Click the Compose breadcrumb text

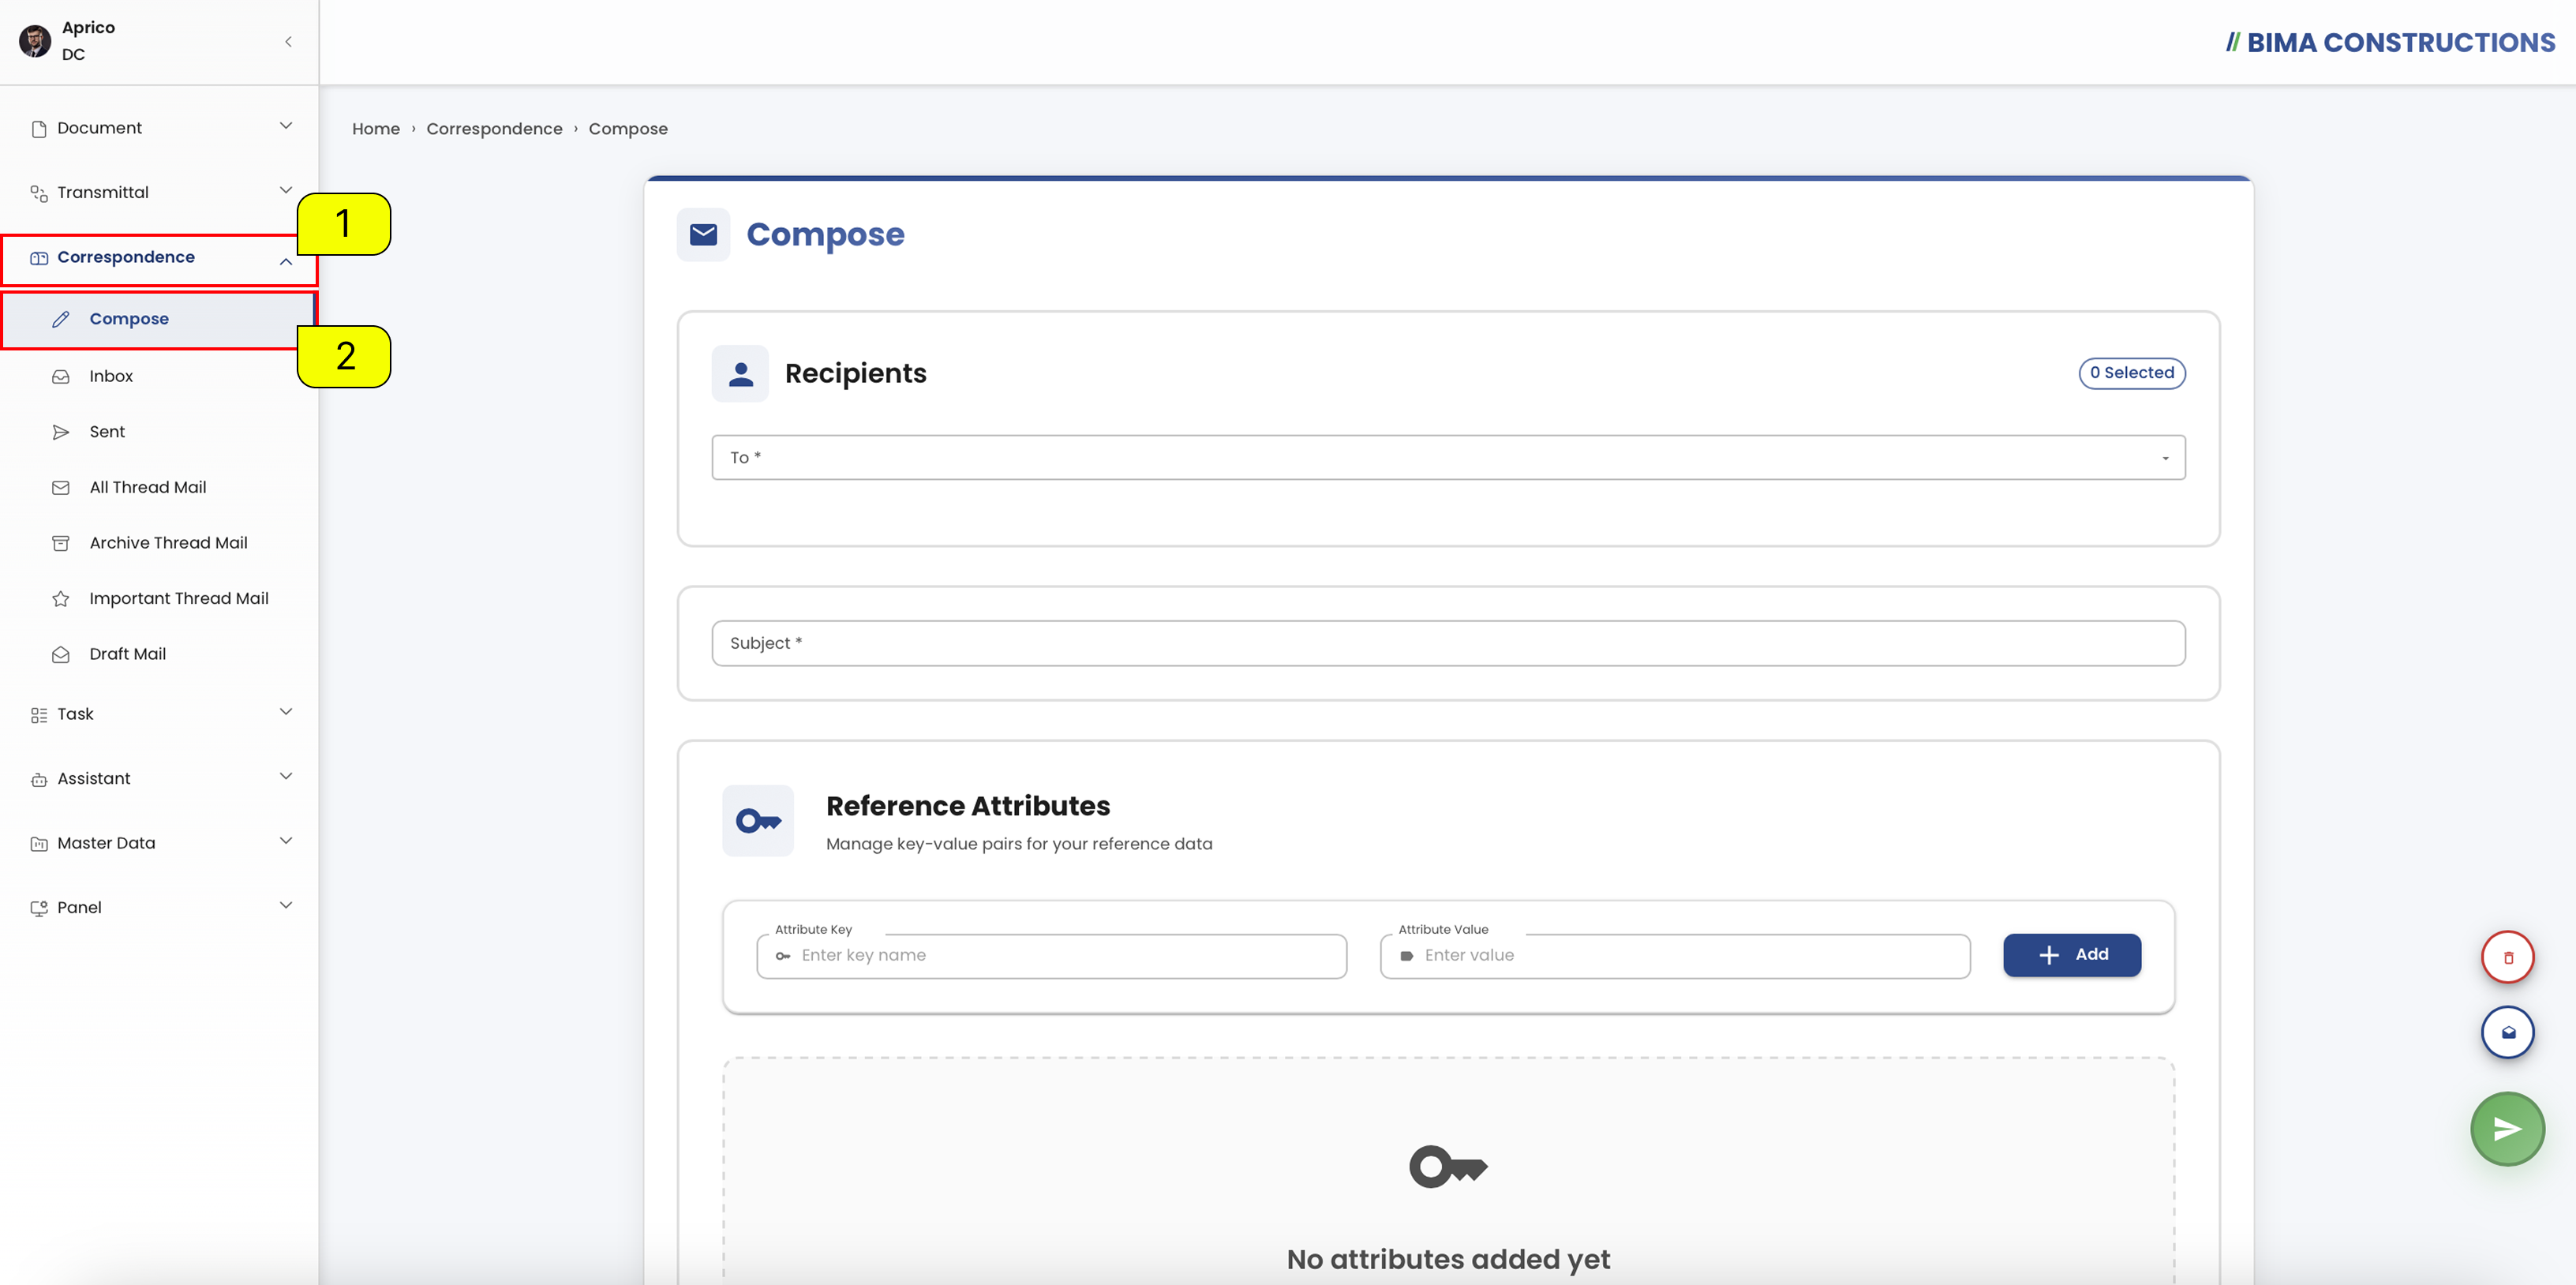(628, 129)
